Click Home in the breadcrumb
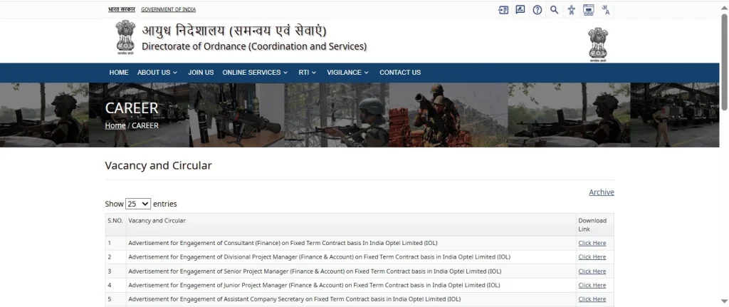This screenshot has width=729, height=307. (115, 125)
